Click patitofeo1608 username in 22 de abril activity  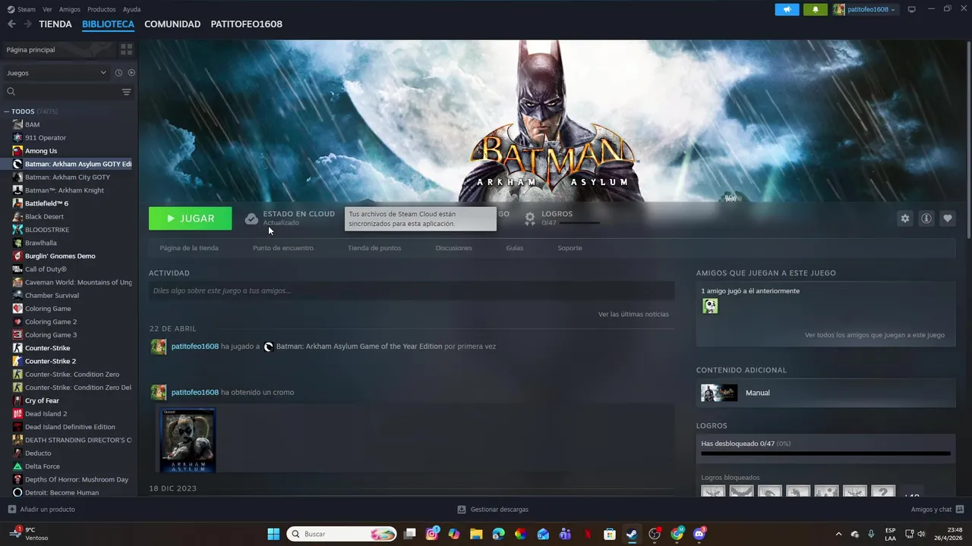(x=194, y=346)
